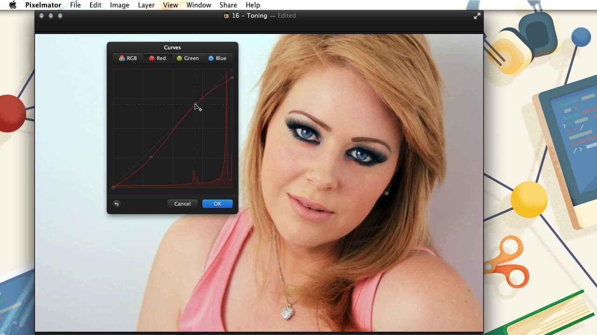Switch to the Blue curves channel
Image resolution: width=597 pixels, height=335 pixels.
(217, 58)
